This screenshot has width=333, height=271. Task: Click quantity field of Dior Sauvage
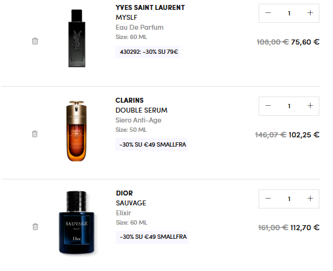(289, 199)
